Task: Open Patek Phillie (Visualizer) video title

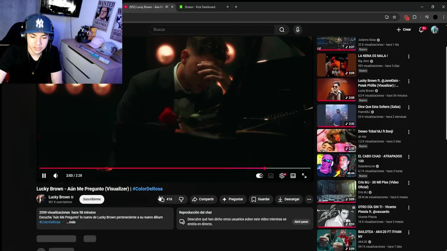Action: click(x=379, y=83)
